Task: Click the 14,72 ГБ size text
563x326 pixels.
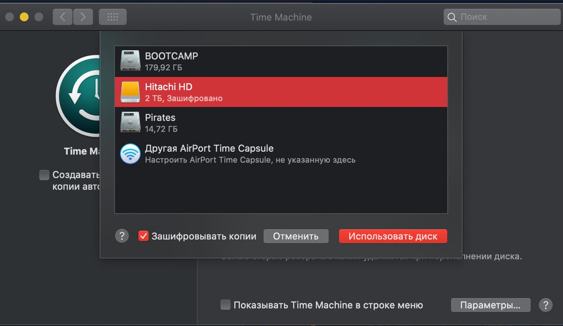Action: tap(161, 129)
